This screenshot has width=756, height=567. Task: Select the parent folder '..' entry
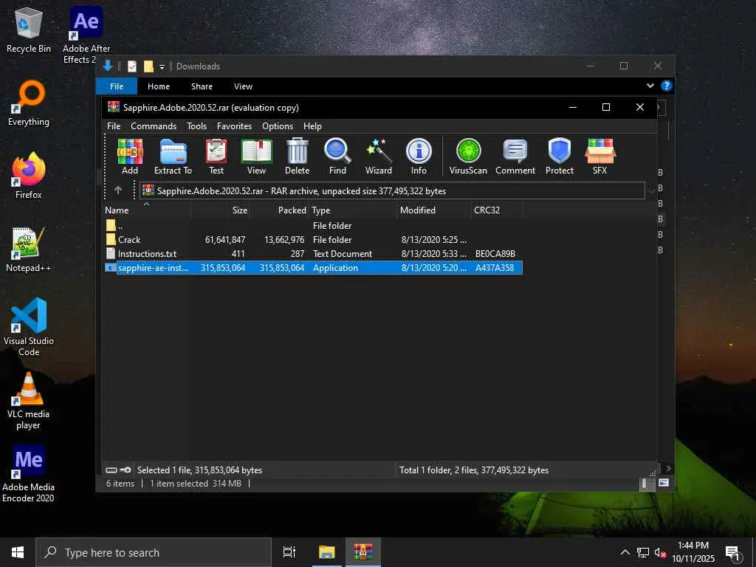[313, 226]
